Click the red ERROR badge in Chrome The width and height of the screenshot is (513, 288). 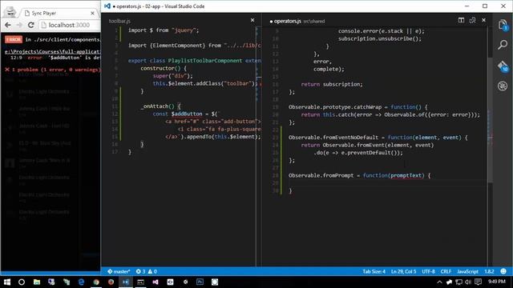point(14,39)
